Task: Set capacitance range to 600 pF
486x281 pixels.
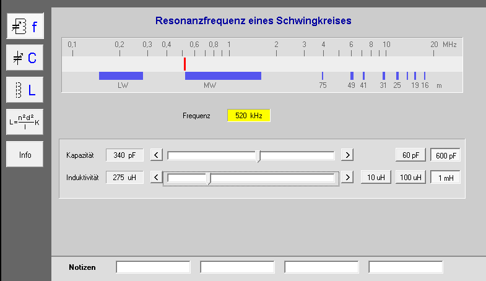Action: coord(445,155)
